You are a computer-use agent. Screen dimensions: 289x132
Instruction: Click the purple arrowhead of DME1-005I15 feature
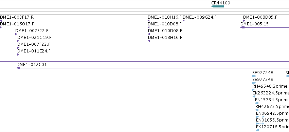[242, 27]
